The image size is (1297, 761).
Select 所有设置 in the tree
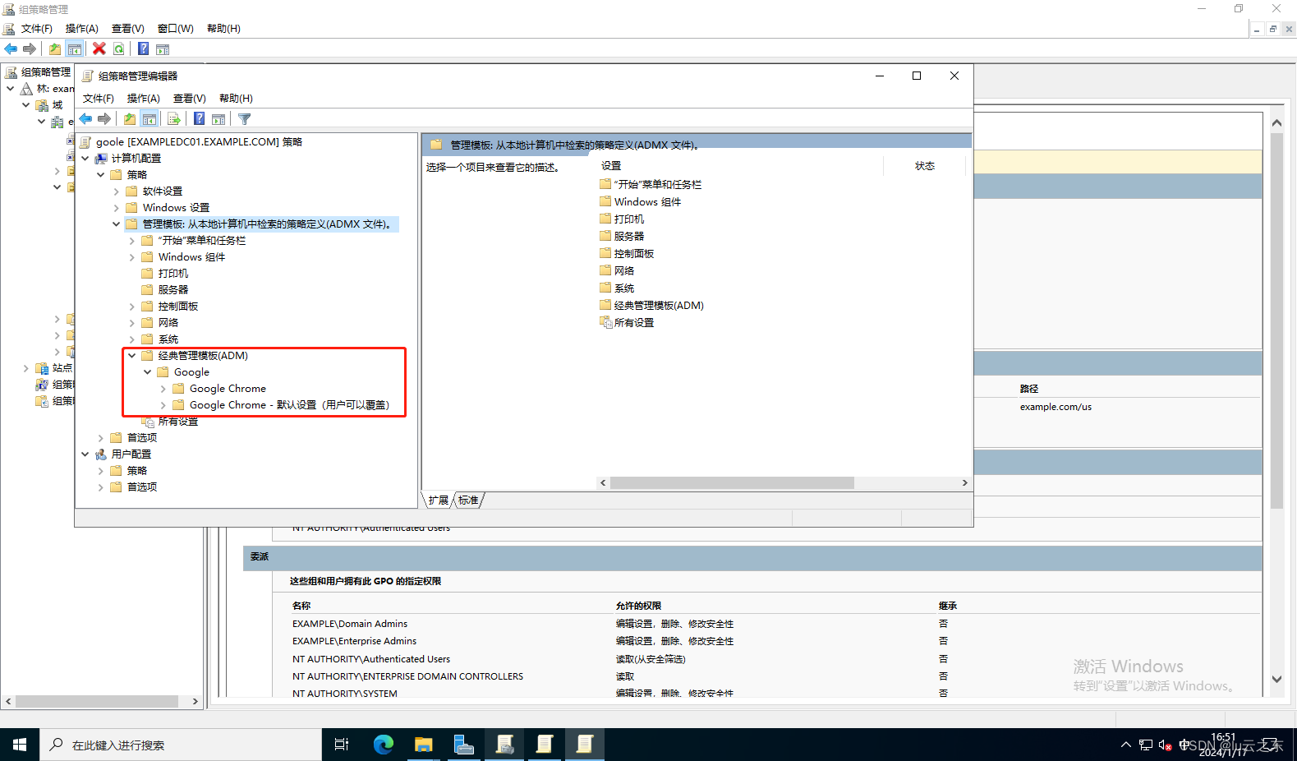[x=178, y=422]
